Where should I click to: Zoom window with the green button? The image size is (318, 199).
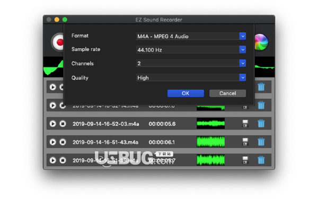[x=65, y=20]
